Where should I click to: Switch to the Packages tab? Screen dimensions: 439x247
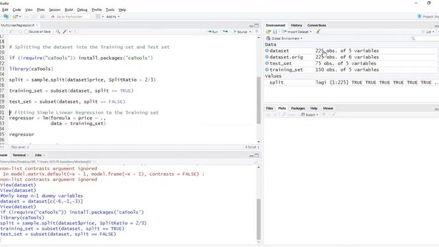pyautogui.click(x=298, y=108)
